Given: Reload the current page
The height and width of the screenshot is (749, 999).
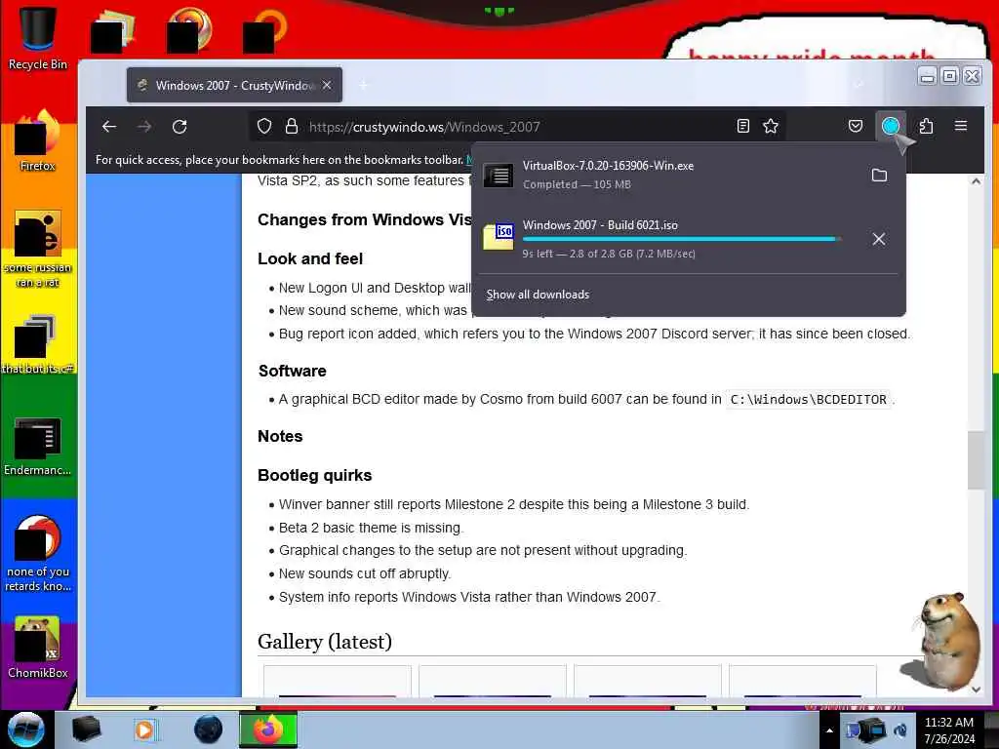Looking at the screenshot, I should point(180,126).
